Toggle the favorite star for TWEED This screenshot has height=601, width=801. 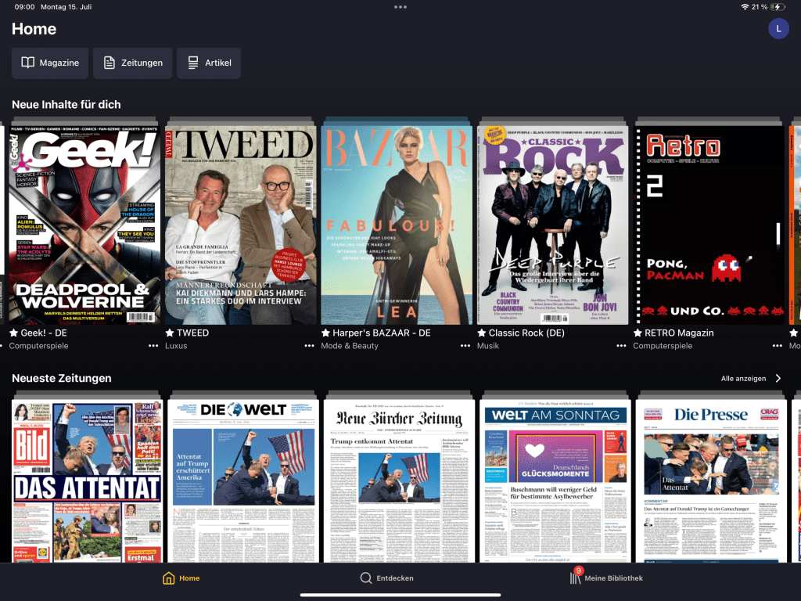[x=170, y=333]
